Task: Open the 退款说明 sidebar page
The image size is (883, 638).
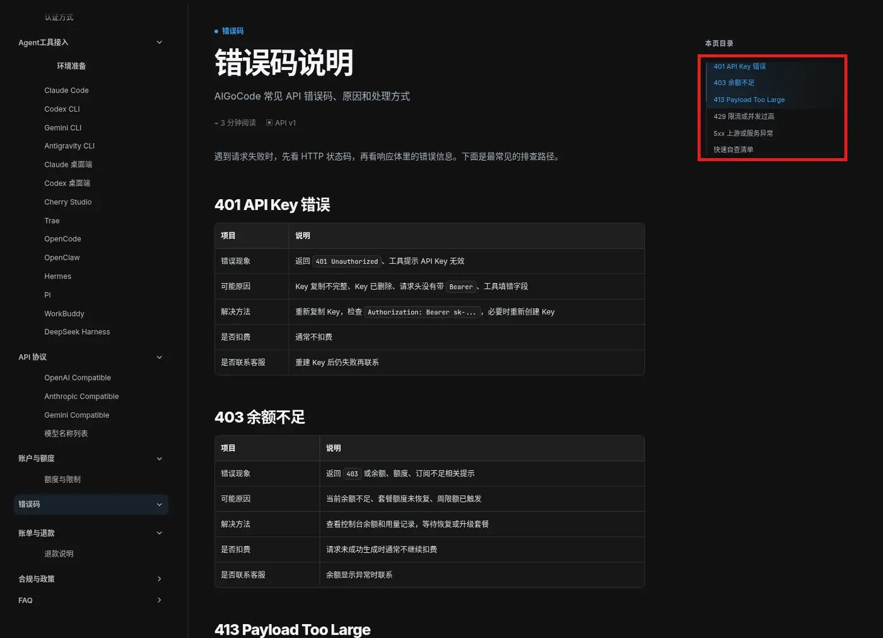Action: click(59, 554)
